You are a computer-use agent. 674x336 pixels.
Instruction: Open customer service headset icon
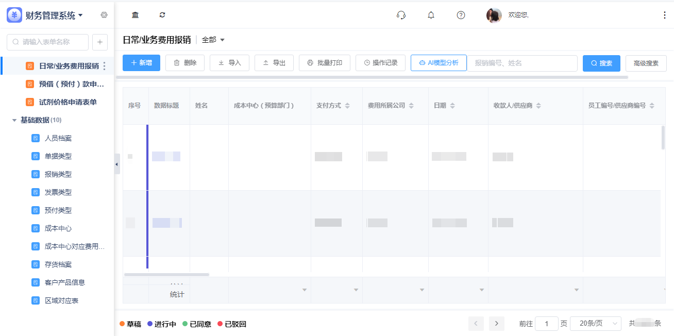coord(401,15)
